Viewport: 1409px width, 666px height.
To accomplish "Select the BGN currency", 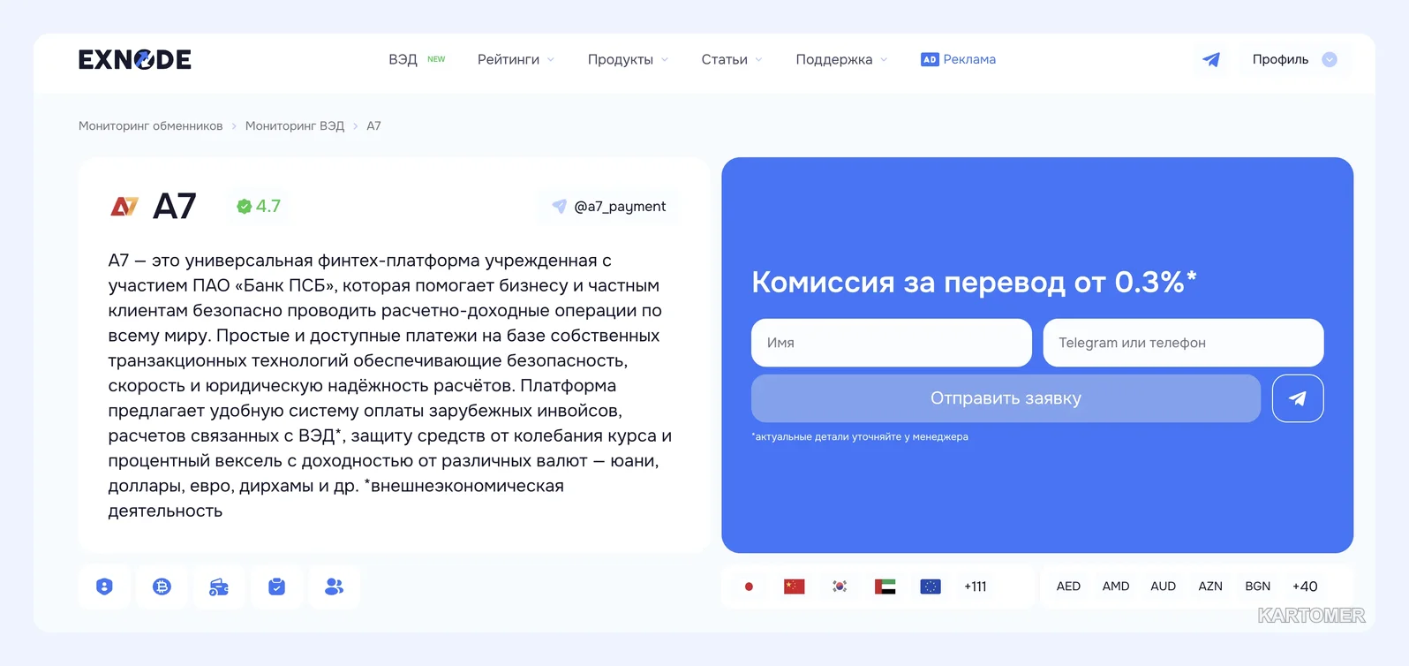I will click(1258, 587).
